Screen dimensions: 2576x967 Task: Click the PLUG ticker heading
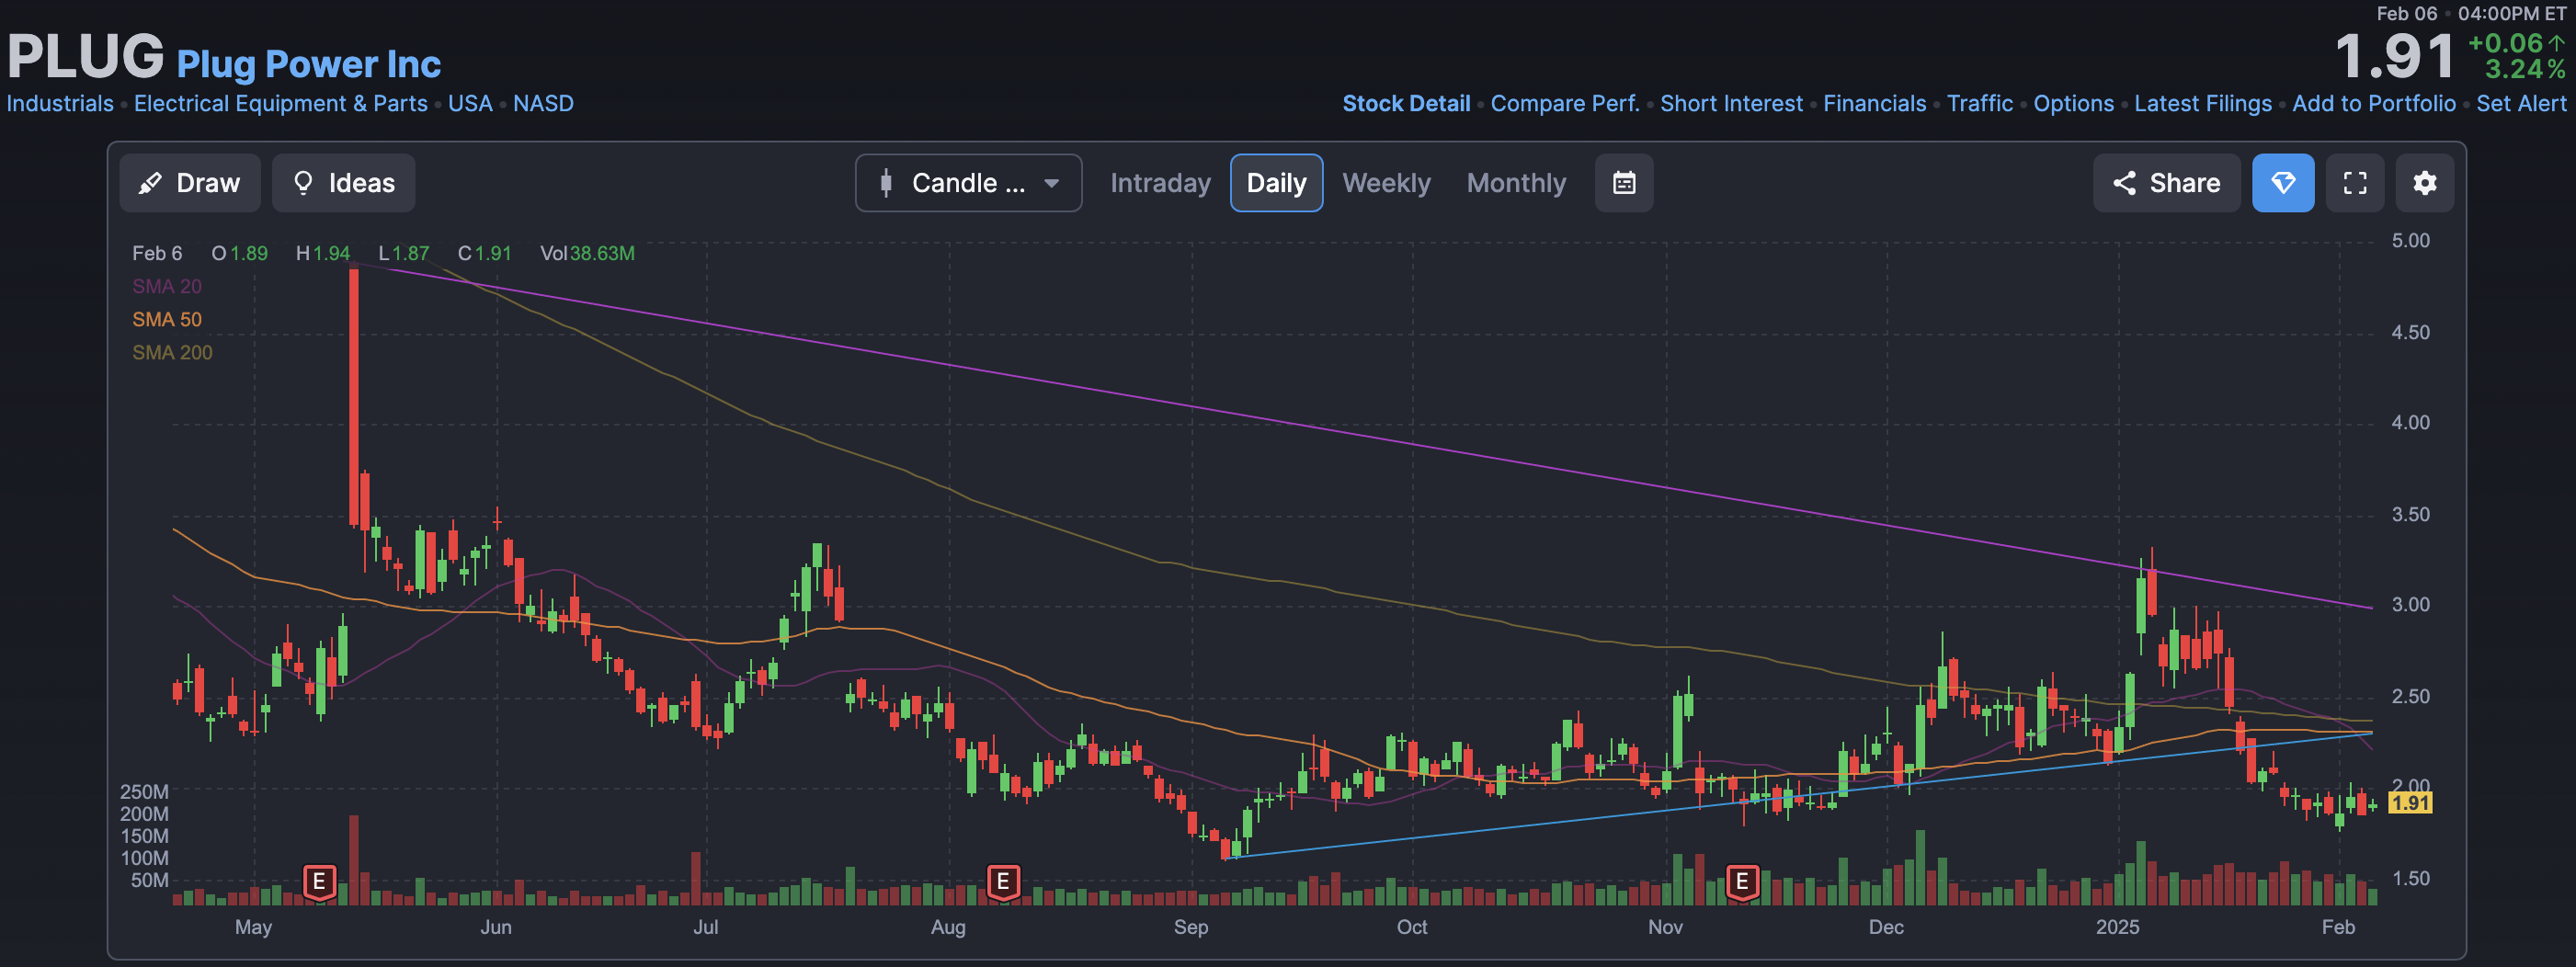click(x=85, y=56)
